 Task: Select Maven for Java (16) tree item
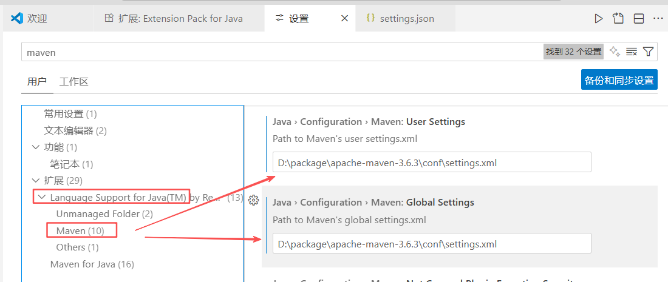[x=92, y=264]
